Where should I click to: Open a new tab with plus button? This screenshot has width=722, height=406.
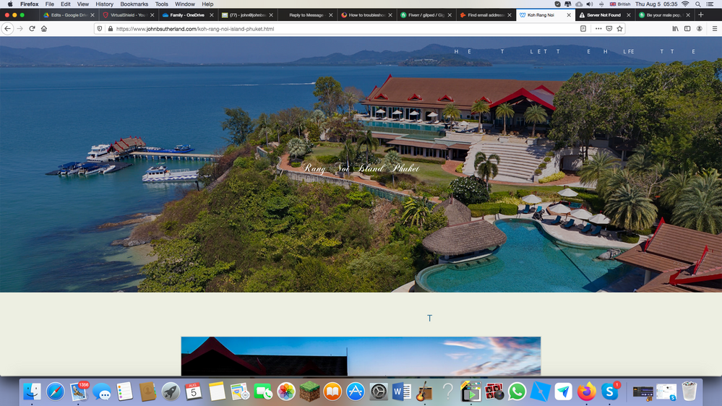[x=700, y=14]
